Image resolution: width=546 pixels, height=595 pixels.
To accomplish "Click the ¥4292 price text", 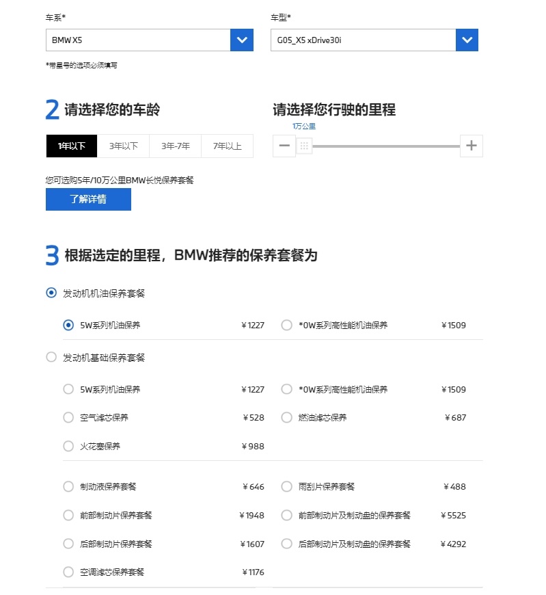I will (453, 544).
